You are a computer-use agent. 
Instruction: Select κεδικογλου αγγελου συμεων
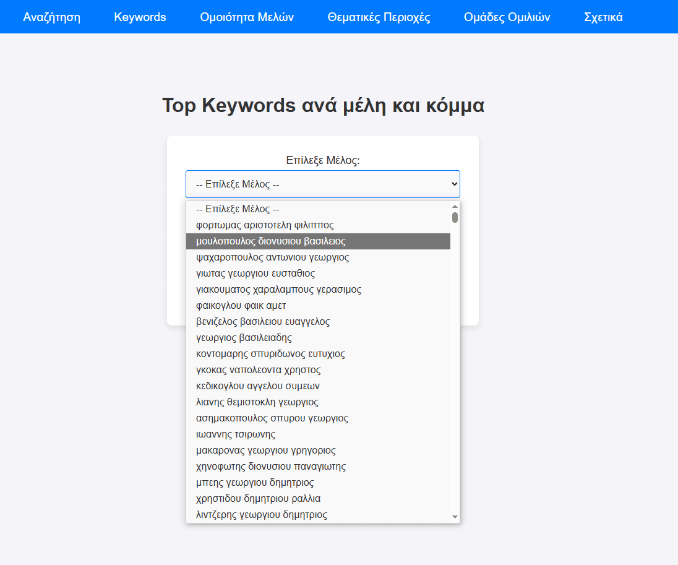click(318, 386)
